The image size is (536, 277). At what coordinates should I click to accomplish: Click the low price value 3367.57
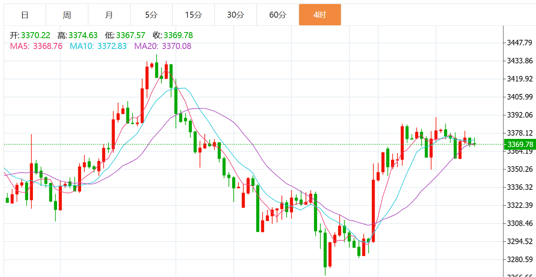130,35
